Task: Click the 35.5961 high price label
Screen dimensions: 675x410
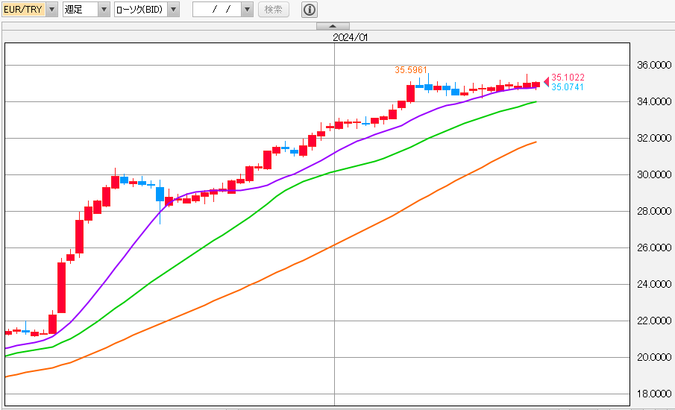Action: pyautogui.click(x=411, y=69)
